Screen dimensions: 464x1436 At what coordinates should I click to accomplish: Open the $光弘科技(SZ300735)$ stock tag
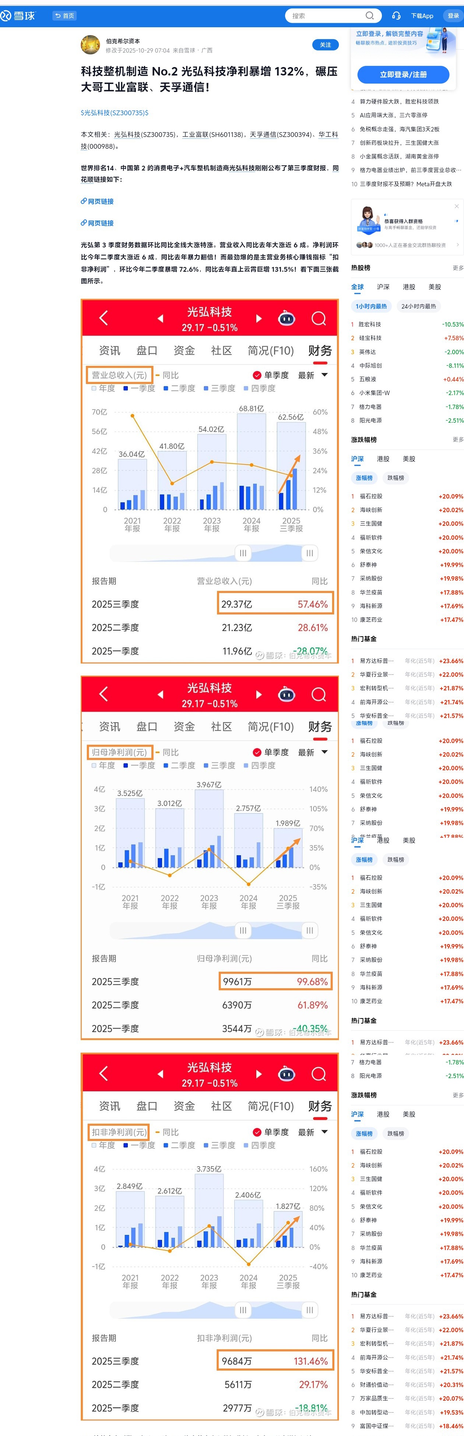(115, 113)
